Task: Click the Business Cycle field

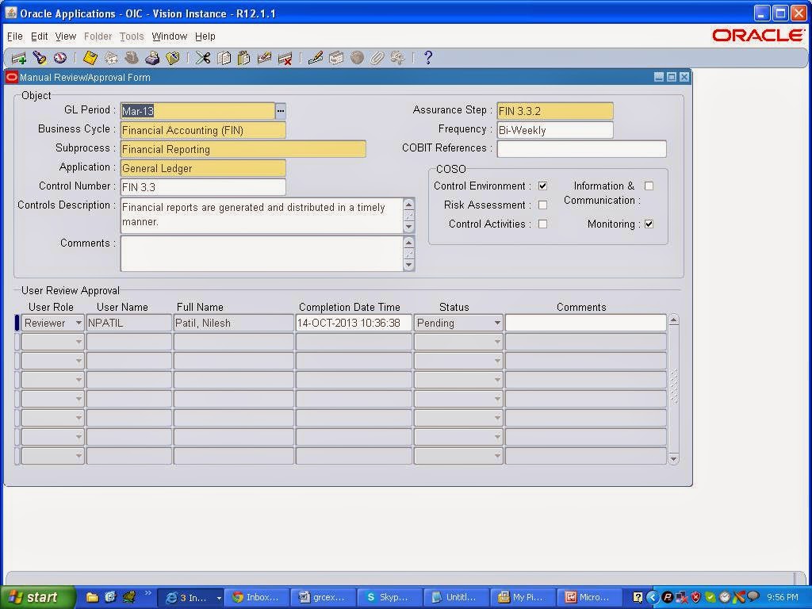Action: click(x=203, y=130)
